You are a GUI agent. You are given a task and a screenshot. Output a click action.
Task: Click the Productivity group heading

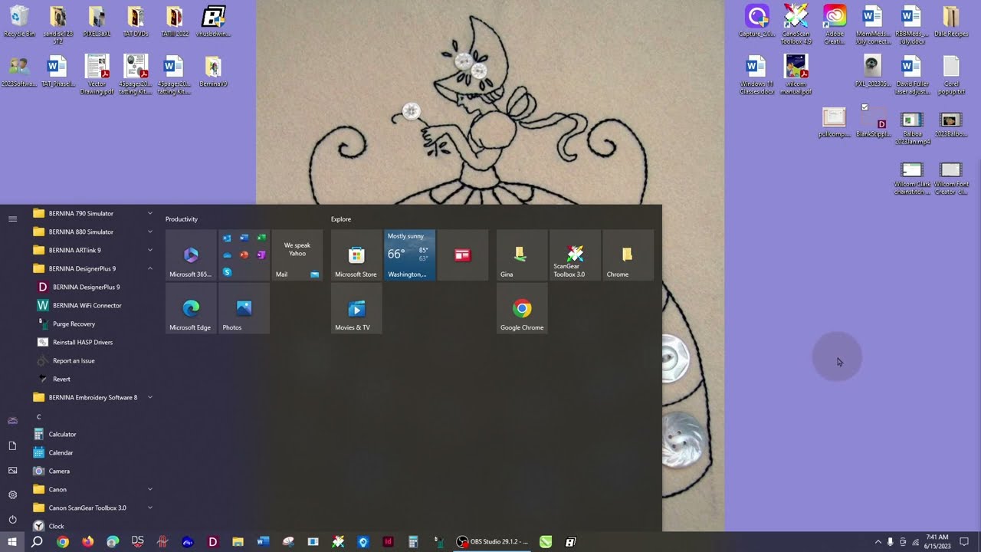pyautogui.click(x=182, y=219)
